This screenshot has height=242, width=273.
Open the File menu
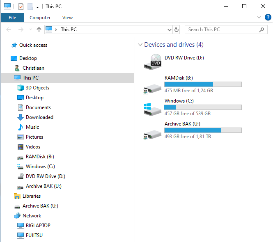(x=12, y=18)
